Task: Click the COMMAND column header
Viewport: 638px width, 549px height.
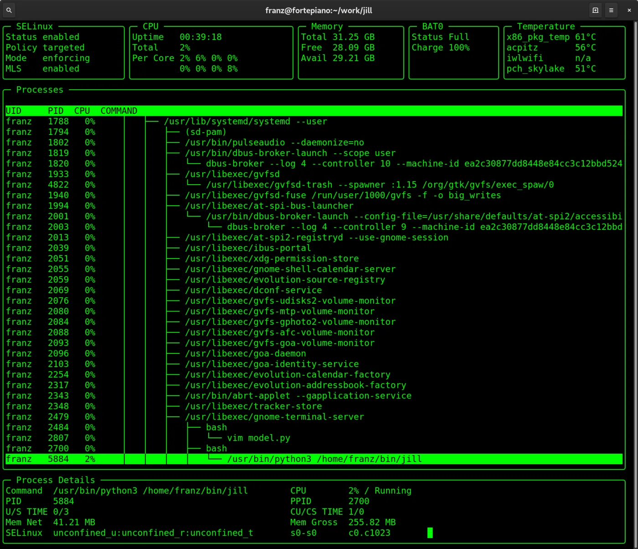Action: (x=118, y=111)
